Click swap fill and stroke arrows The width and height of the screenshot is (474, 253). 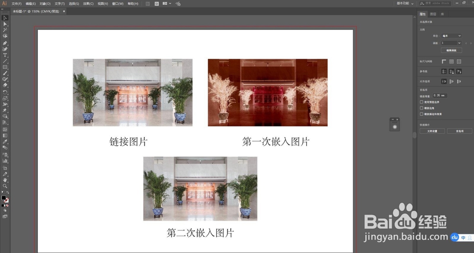coord(8,192)
